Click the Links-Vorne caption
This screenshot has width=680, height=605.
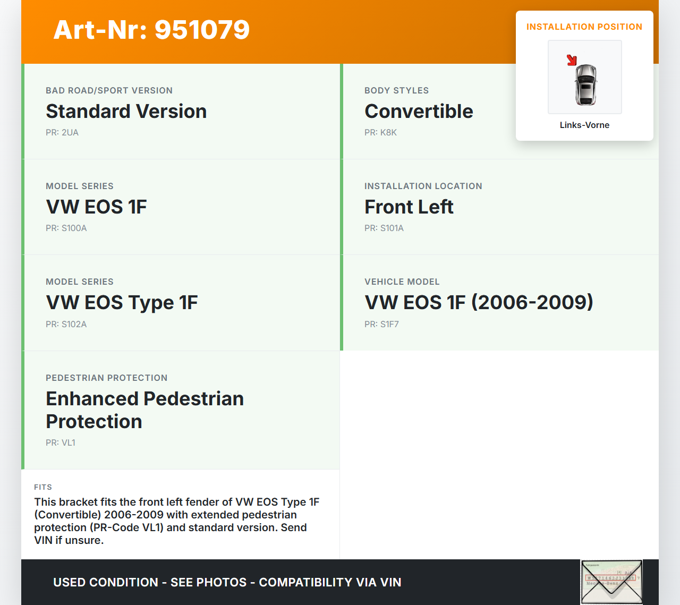tap(584, 125)
